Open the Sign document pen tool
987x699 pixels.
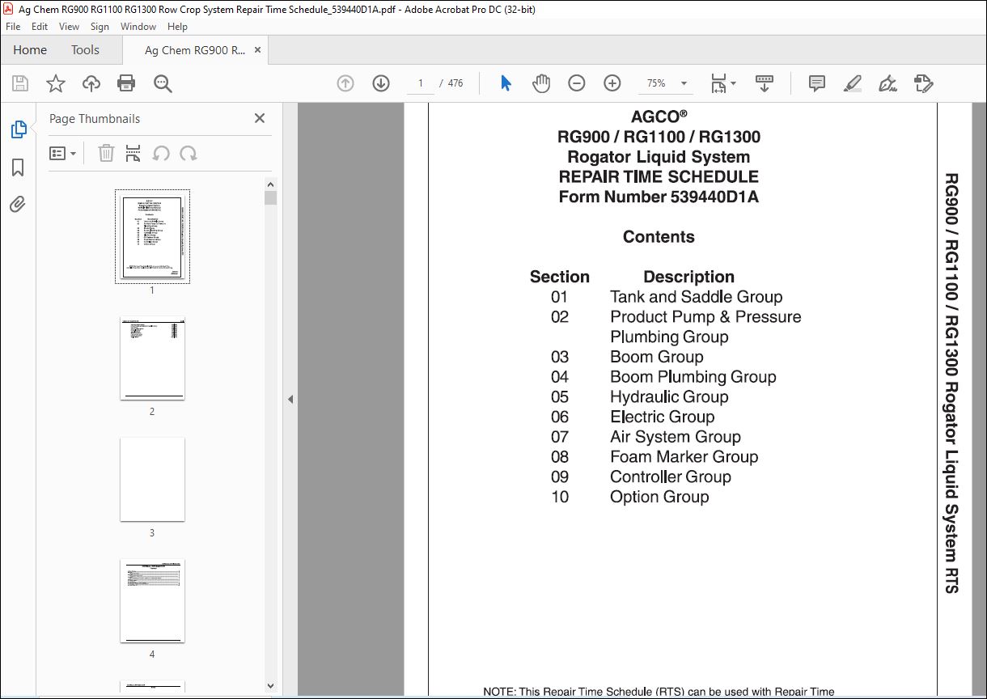click(x=887, y=83)
